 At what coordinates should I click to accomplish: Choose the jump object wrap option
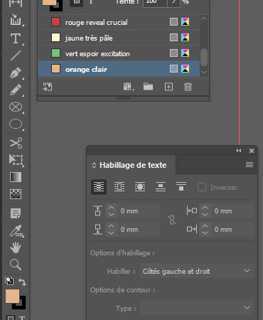(x=161, y=187)
